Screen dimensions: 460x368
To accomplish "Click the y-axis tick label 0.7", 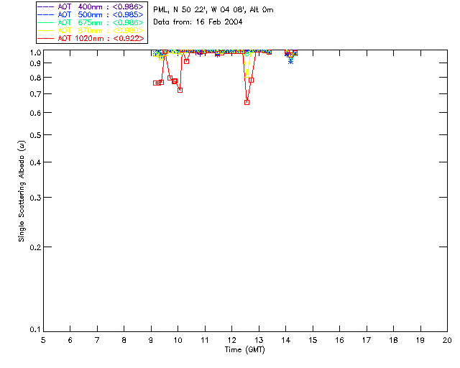I will [x=35, y=94].
